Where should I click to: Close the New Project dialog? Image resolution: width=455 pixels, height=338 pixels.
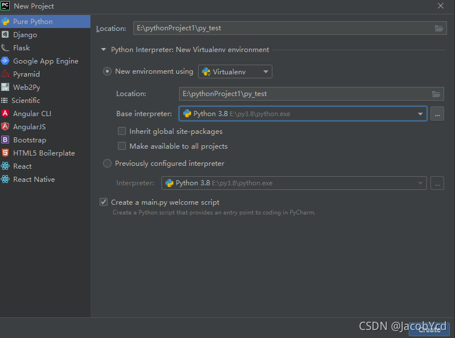441,6
